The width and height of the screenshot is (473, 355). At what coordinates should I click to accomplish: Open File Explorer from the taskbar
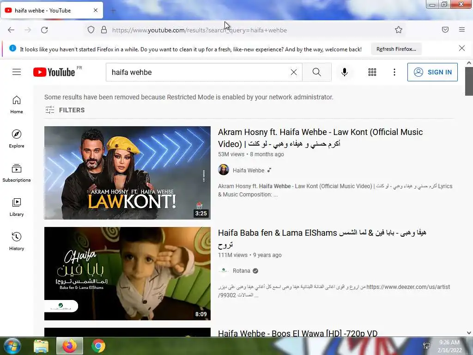coord(41,346)
